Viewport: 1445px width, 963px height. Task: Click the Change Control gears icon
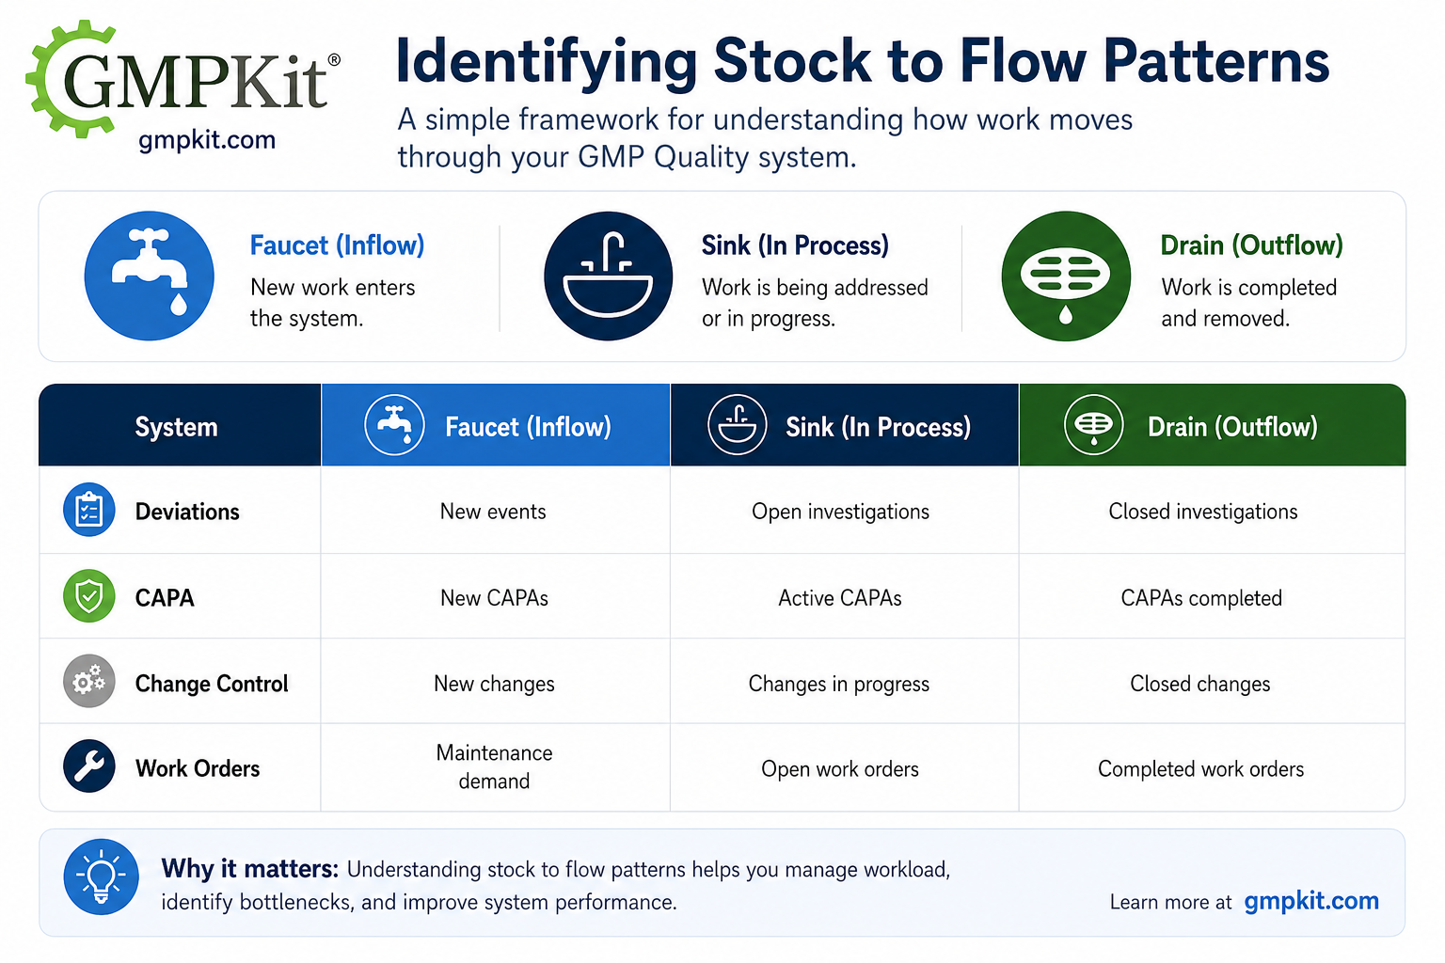(89, 682)
